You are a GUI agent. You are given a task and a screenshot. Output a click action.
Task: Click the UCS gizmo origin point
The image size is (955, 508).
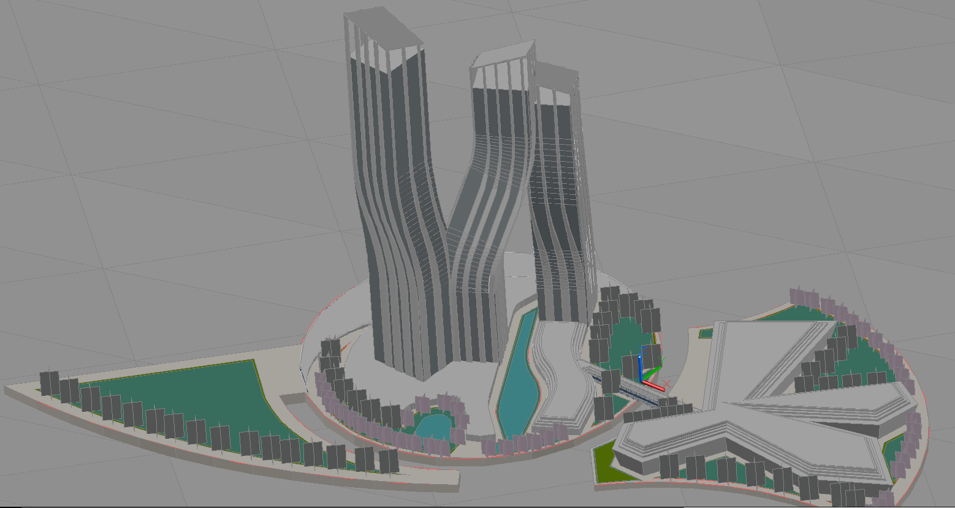642,381
